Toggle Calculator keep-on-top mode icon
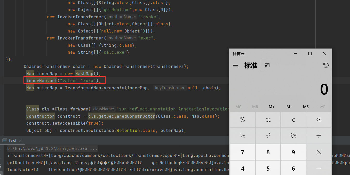Viewport: 350px width, 175px height. point(267,65)
